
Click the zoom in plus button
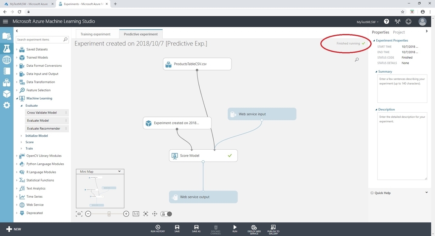[126, 214]
